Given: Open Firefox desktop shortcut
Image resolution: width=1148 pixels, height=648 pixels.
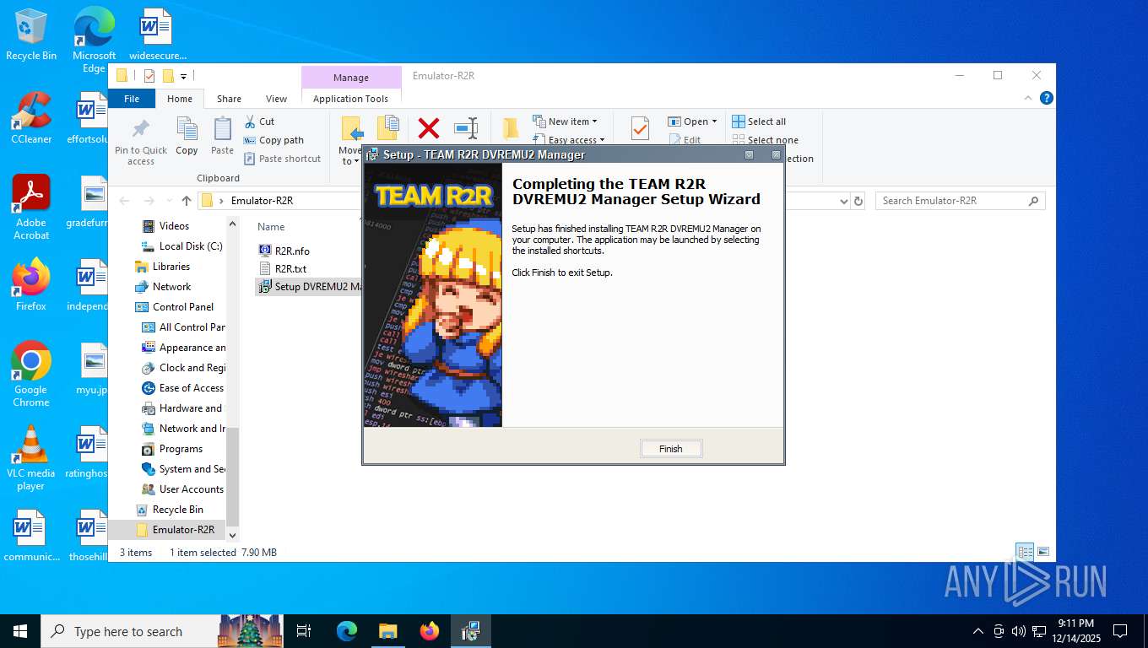Looking at the screenshot, I should pos(31,284).
